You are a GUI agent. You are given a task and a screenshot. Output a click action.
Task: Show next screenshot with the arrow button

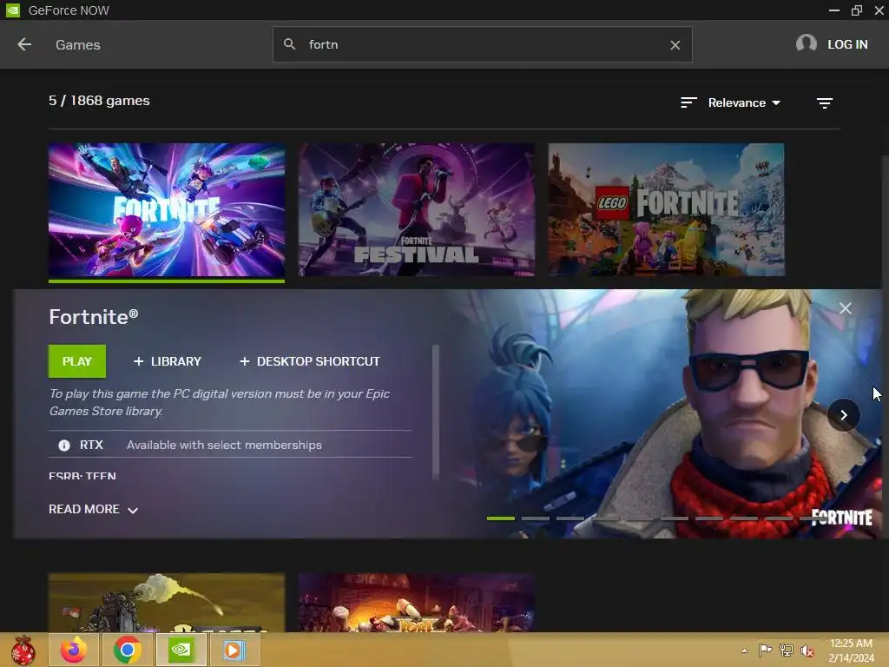(844, 415)
